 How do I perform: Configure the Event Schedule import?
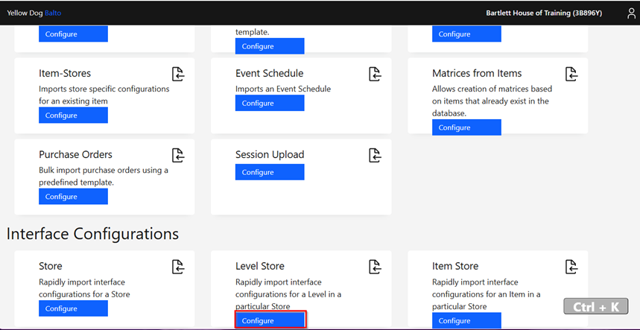(x=270, y=103)
